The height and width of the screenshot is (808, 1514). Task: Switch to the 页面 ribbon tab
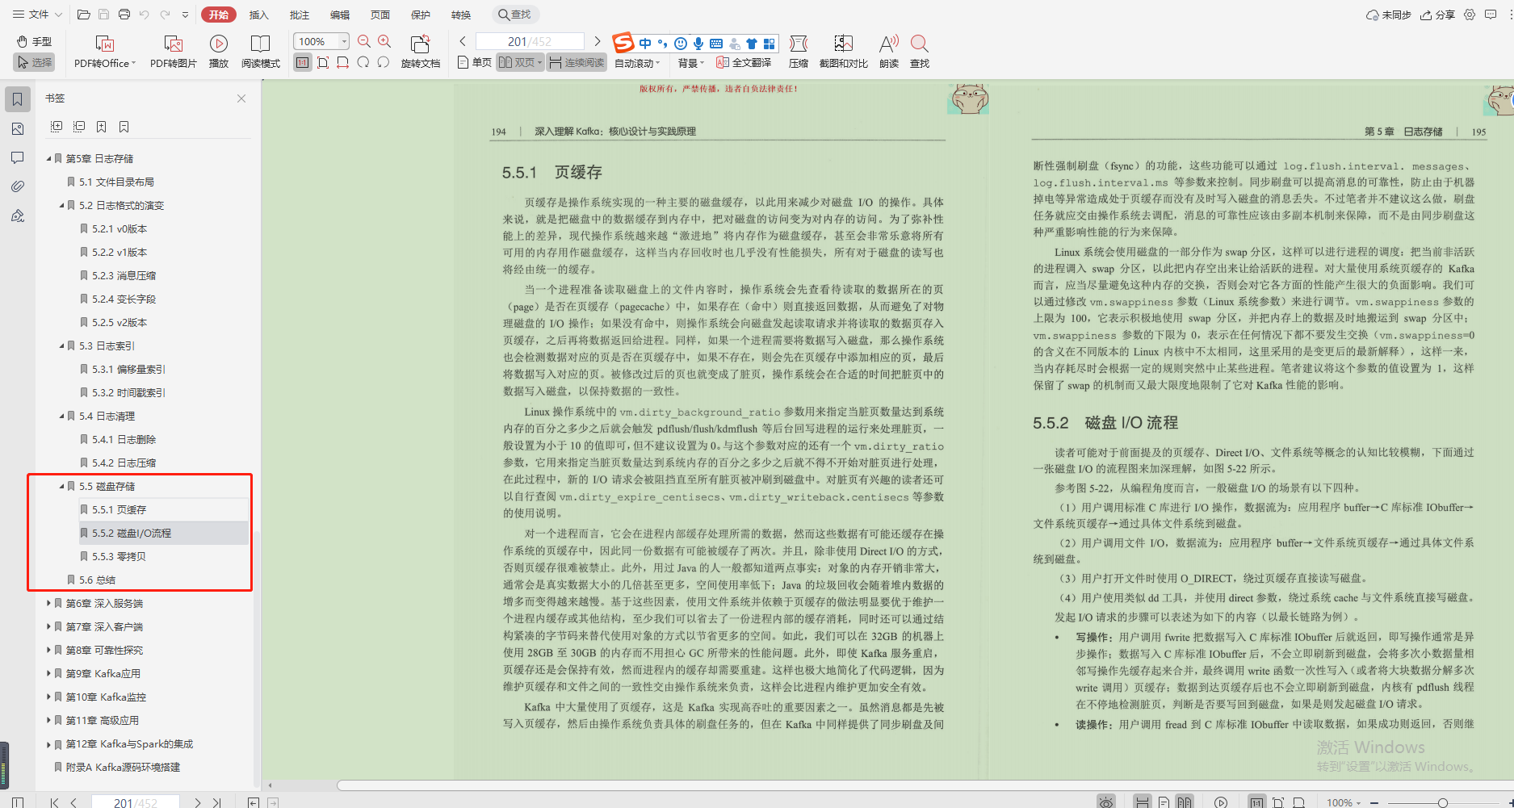point(380,15)
